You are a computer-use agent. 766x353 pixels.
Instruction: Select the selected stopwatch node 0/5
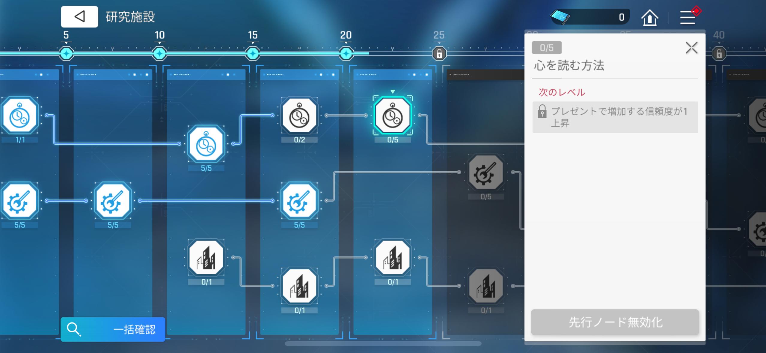pyautogui.click(x=393, y=116)
